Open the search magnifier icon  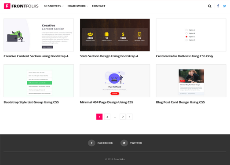209,6
